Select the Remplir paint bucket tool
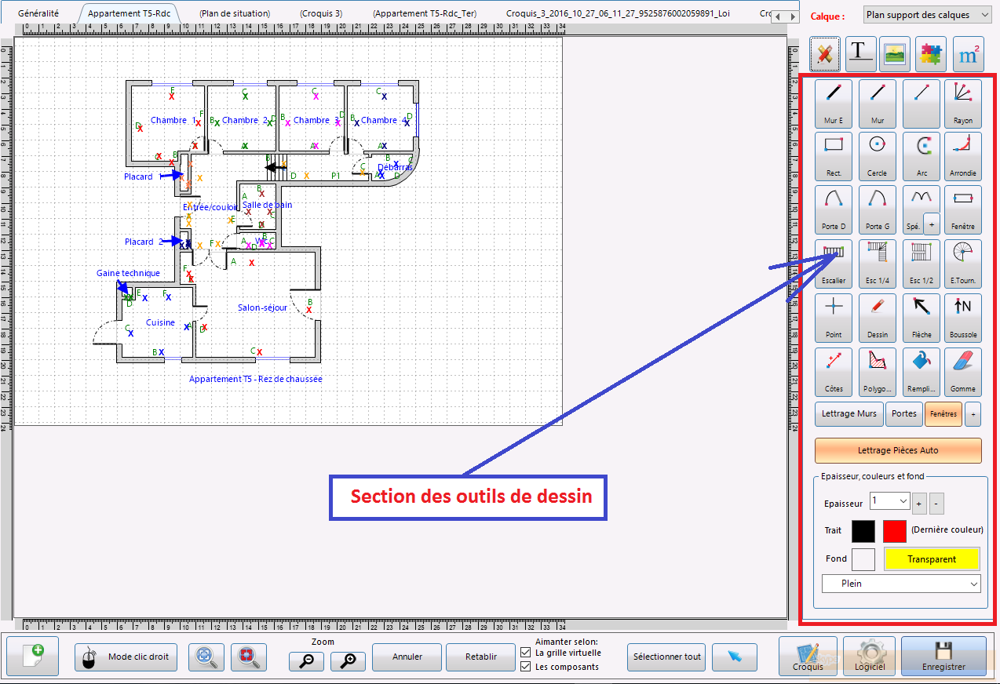1000x684 pixels. pos(921,370)
